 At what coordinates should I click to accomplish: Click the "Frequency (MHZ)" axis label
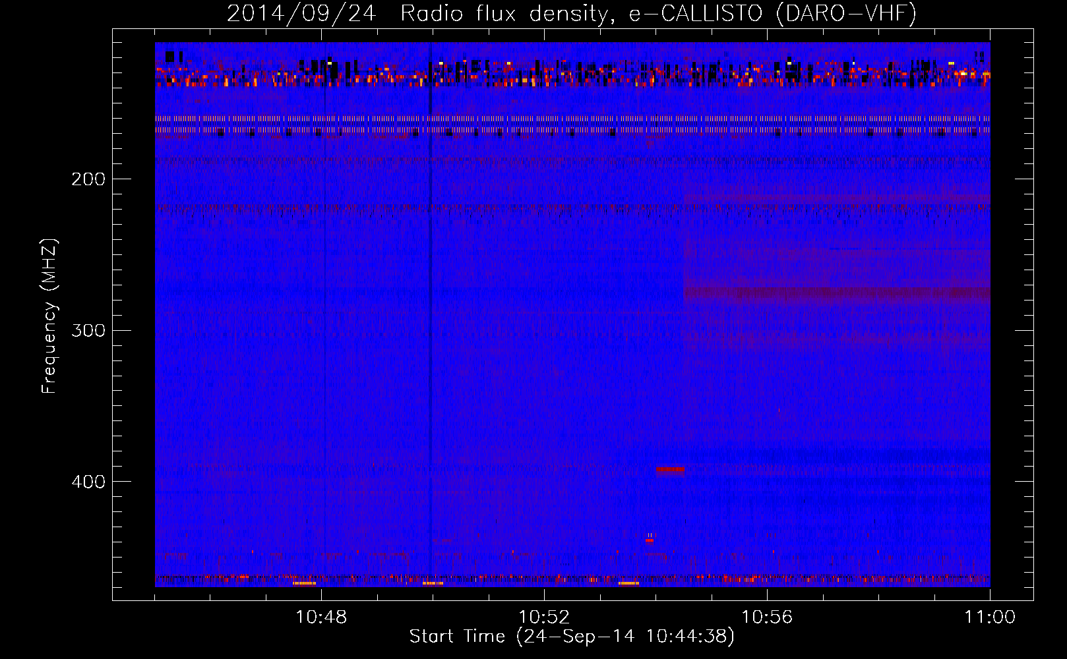tap(49, 316)
